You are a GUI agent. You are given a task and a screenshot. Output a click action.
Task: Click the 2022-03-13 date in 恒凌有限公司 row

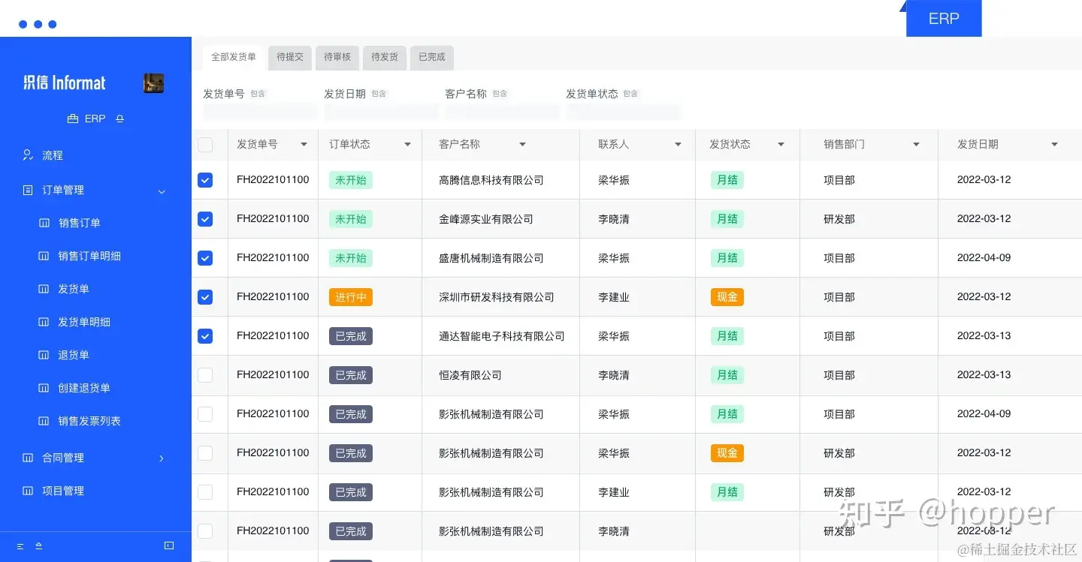(984, 375)
